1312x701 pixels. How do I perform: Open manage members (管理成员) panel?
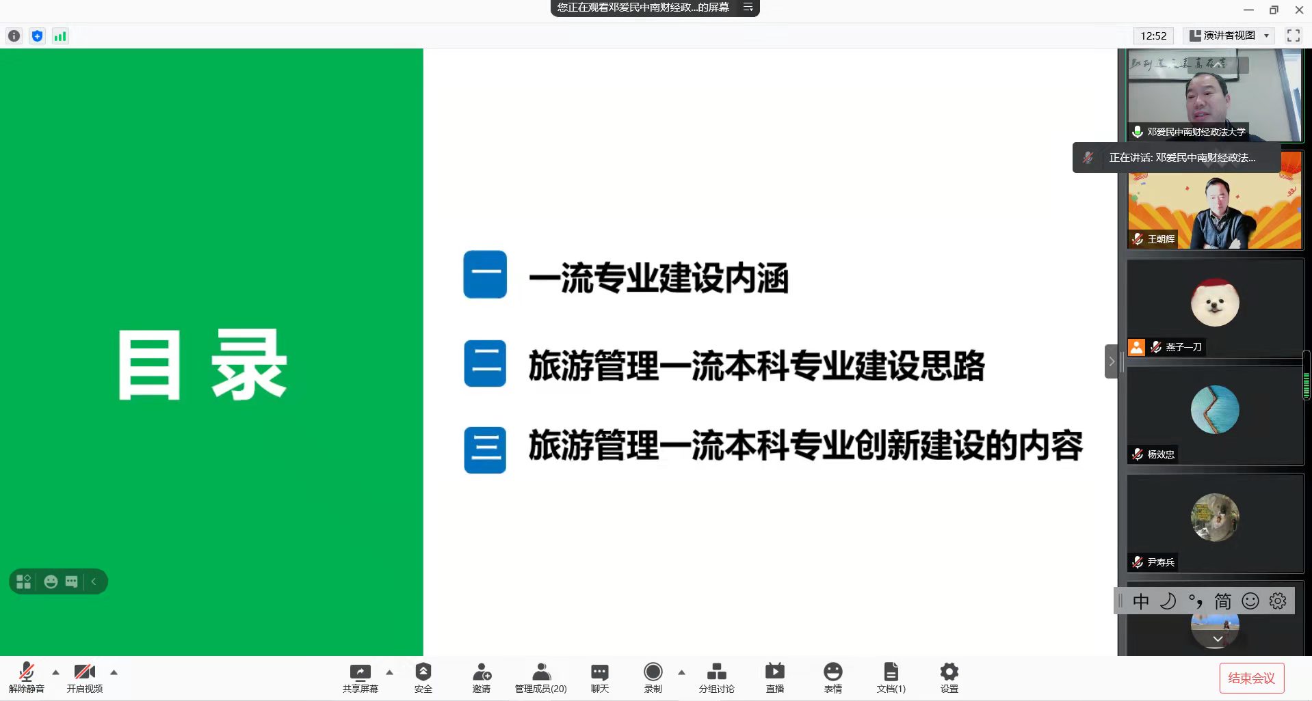coord(540,677)
